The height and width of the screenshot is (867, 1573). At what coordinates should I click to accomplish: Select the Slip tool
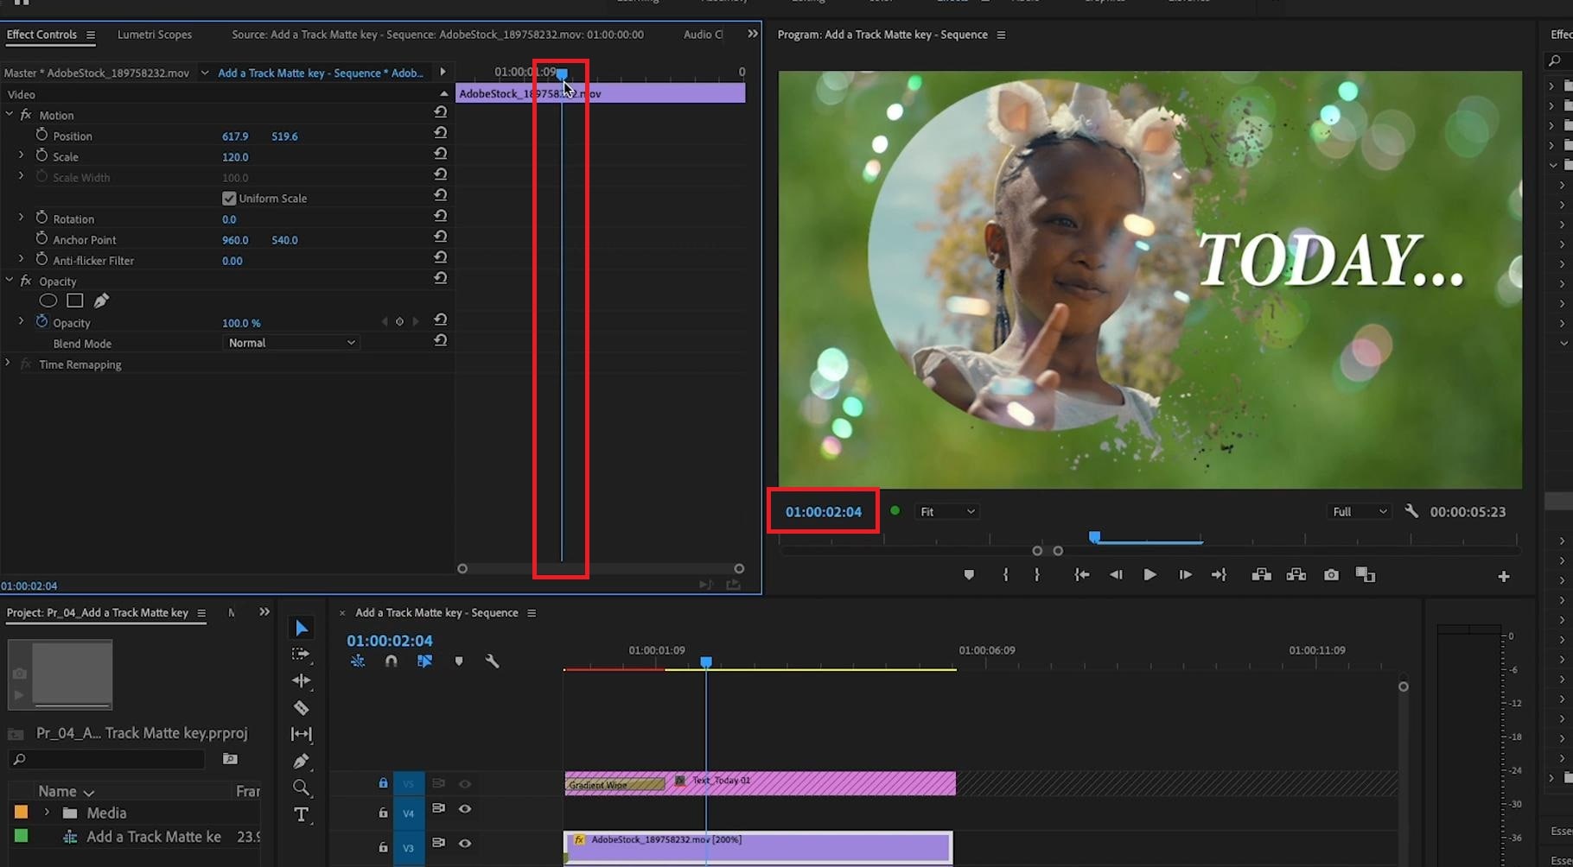[x=301, y=734]
